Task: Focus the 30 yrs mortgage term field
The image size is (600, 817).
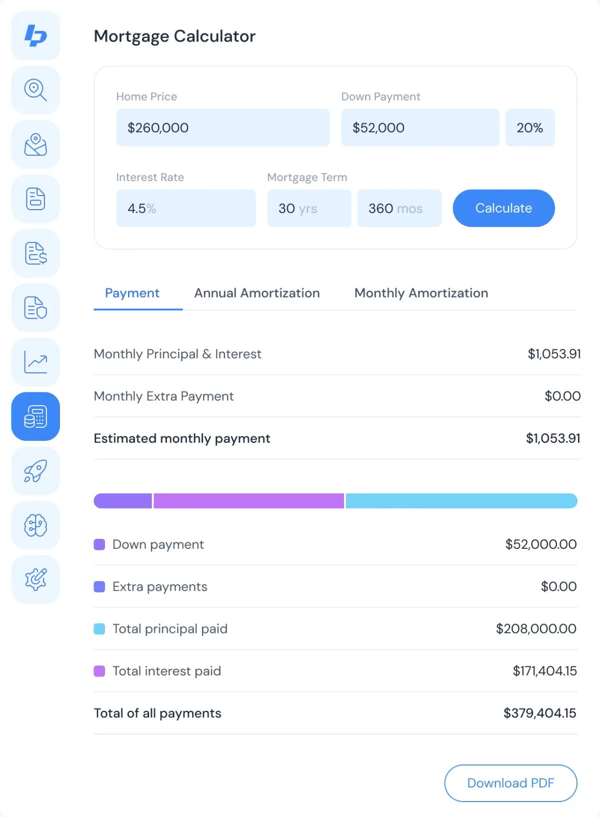Action: 309,208
